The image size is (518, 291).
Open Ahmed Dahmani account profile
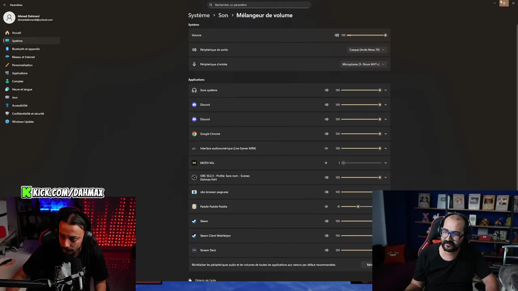tap(28, 18)
